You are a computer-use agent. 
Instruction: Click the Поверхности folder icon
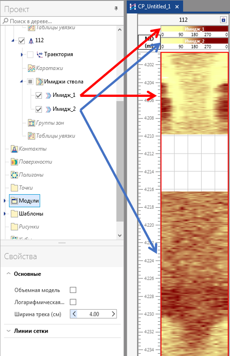pyautogui.click(x=14, y=162)
